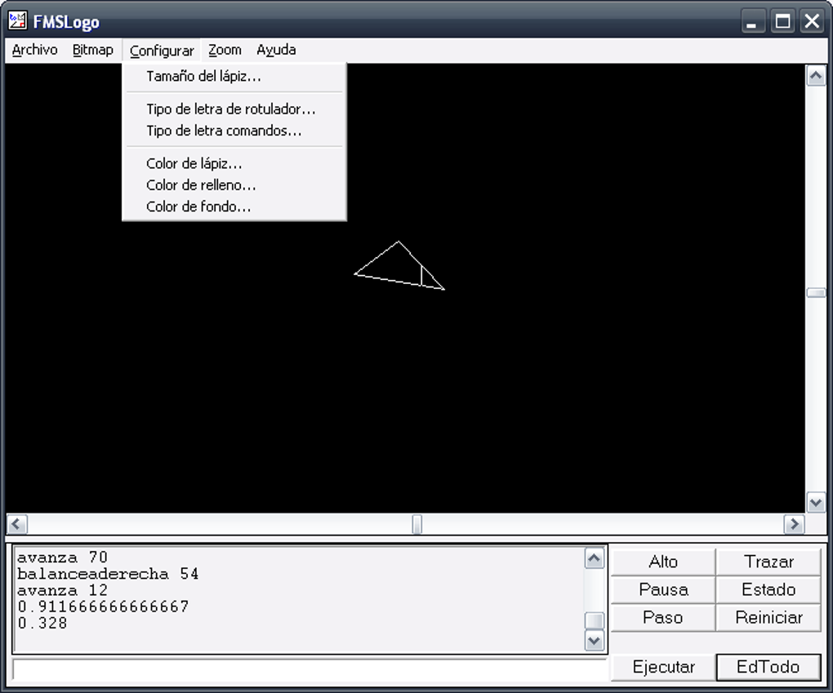Screen dimensions: 833x693
Task: Click the command history scroll down arrow
Action: [594, 640]
